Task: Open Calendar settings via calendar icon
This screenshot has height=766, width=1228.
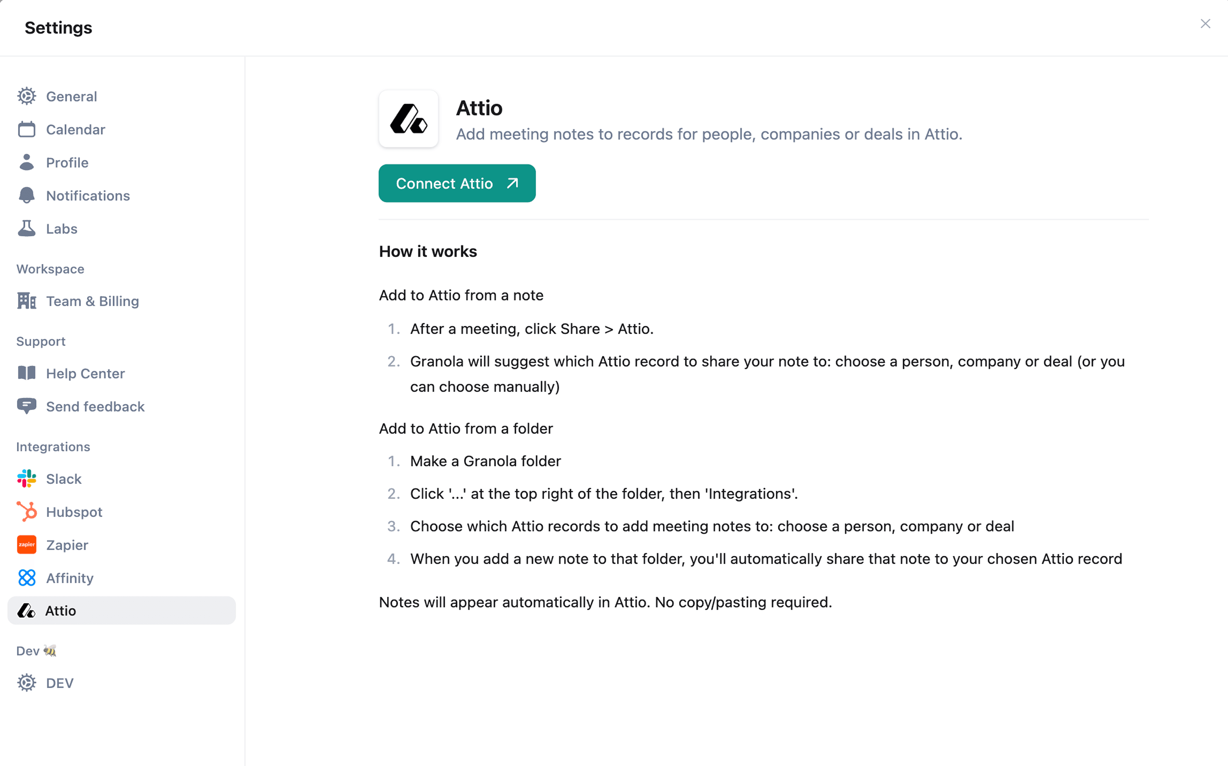Action: tap(27, 130)
